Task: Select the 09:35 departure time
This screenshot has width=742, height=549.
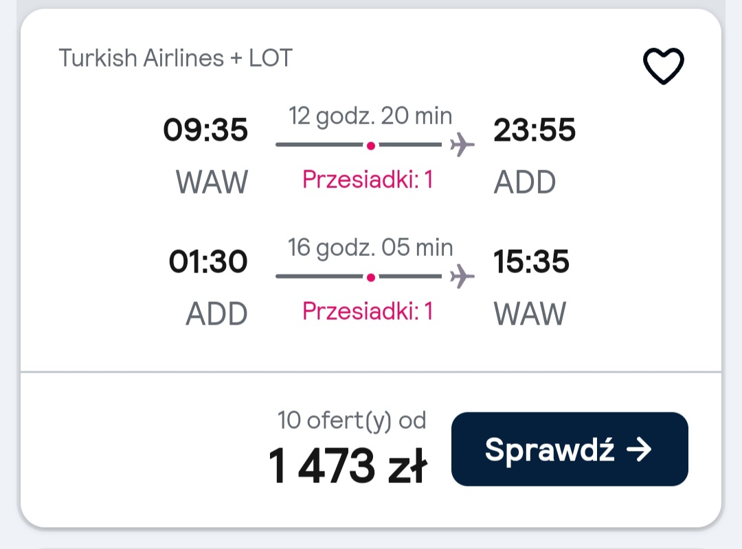Action: 205,130
